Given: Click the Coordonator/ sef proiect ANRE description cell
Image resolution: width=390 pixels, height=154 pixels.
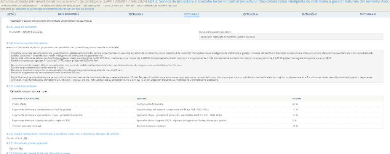Looking at the screenshot, I should coord(173,110).
